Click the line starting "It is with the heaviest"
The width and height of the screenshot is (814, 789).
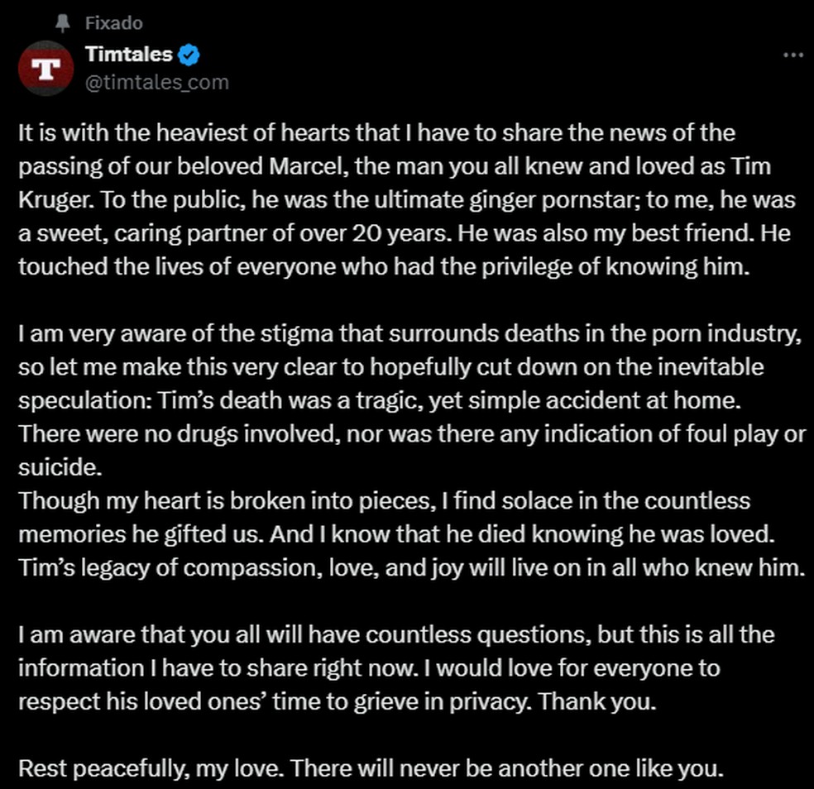click(376, 133)
